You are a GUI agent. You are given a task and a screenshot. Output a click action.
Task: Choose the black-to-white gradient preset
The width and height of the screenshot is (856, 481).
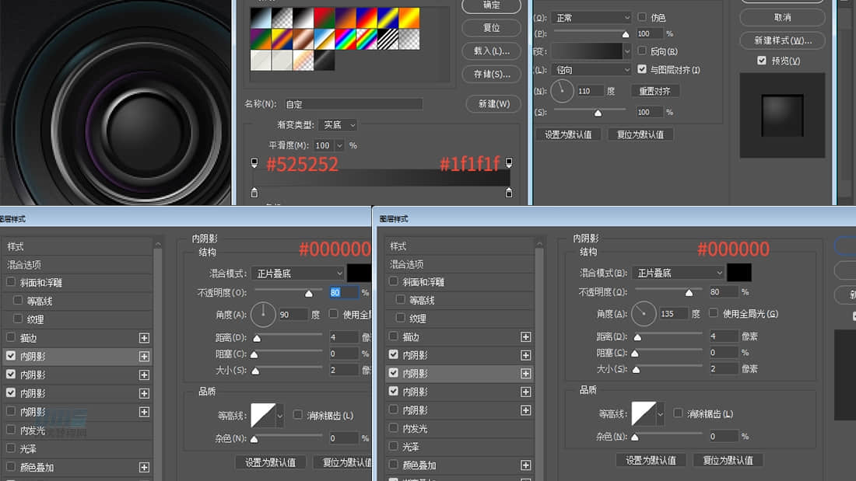[303, 18]
